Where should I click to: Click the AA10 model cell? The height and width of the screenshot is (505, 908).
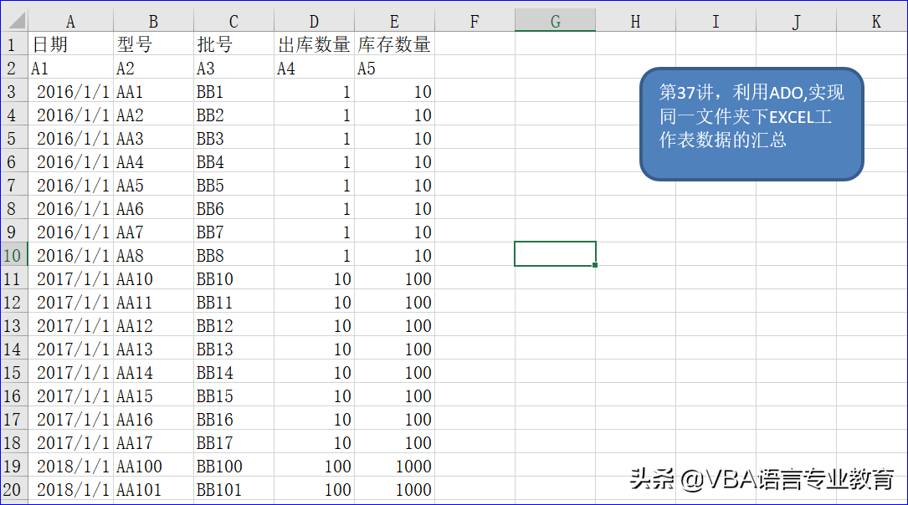click(x=153, y=278)
